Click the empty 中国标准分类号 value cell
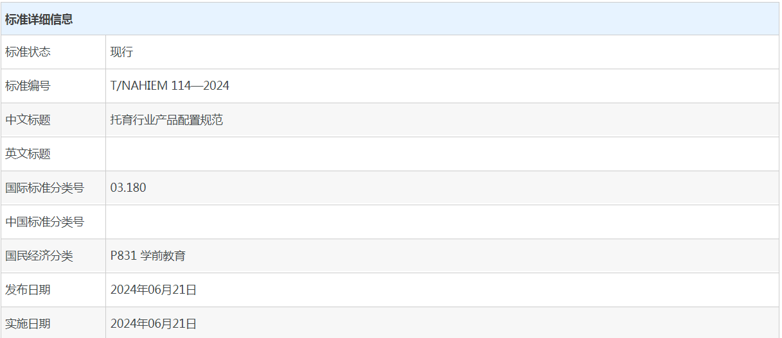Viewport: 782px width, 338px height. (442, 222)
